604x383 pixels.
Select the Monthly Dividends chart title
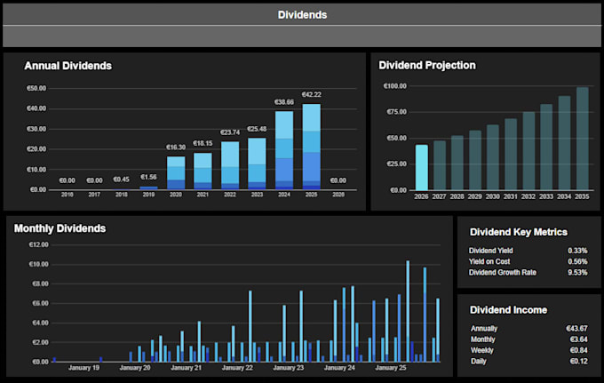pos(60,228)
